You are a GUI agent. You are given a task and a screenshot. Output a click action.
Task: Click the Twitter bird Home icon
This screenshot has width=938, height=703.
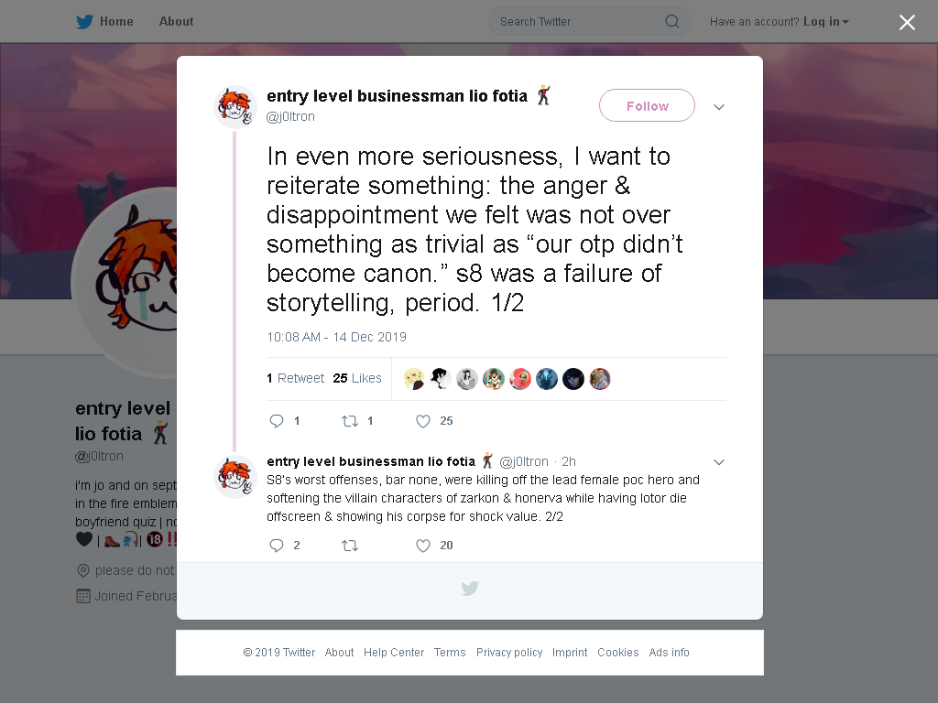[x=84, y=22]
